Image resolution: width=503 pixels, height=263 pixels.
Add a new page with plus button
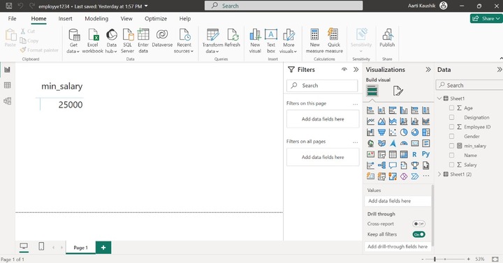point(103,248)
